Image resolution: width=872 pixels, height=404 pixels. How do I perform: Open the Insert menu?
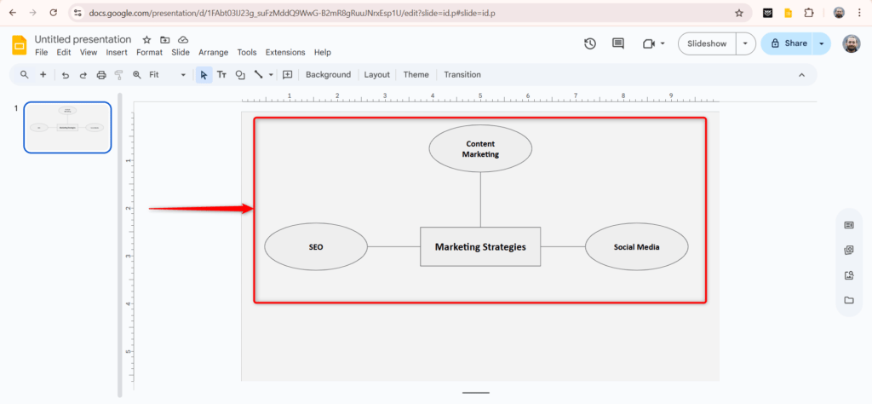click(x=117, y=52)
